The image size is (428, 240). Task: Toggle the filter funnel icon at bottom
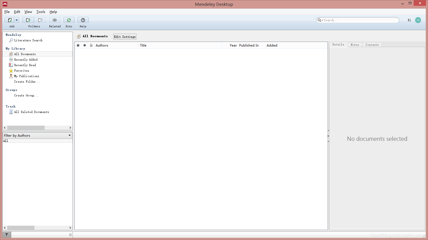tap(7, 235)
